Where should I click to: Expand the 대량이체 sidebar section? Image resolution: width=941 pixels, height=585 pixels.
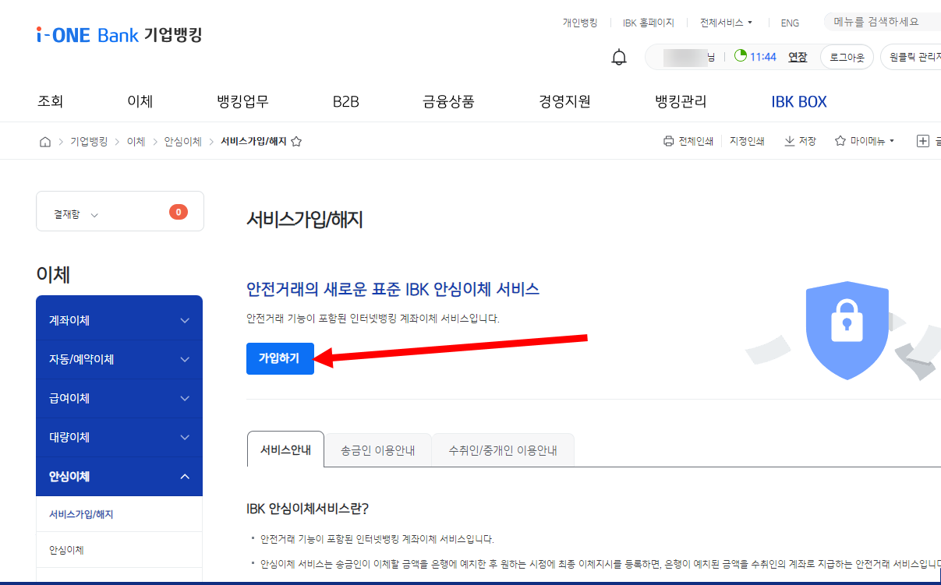(119, 437)
